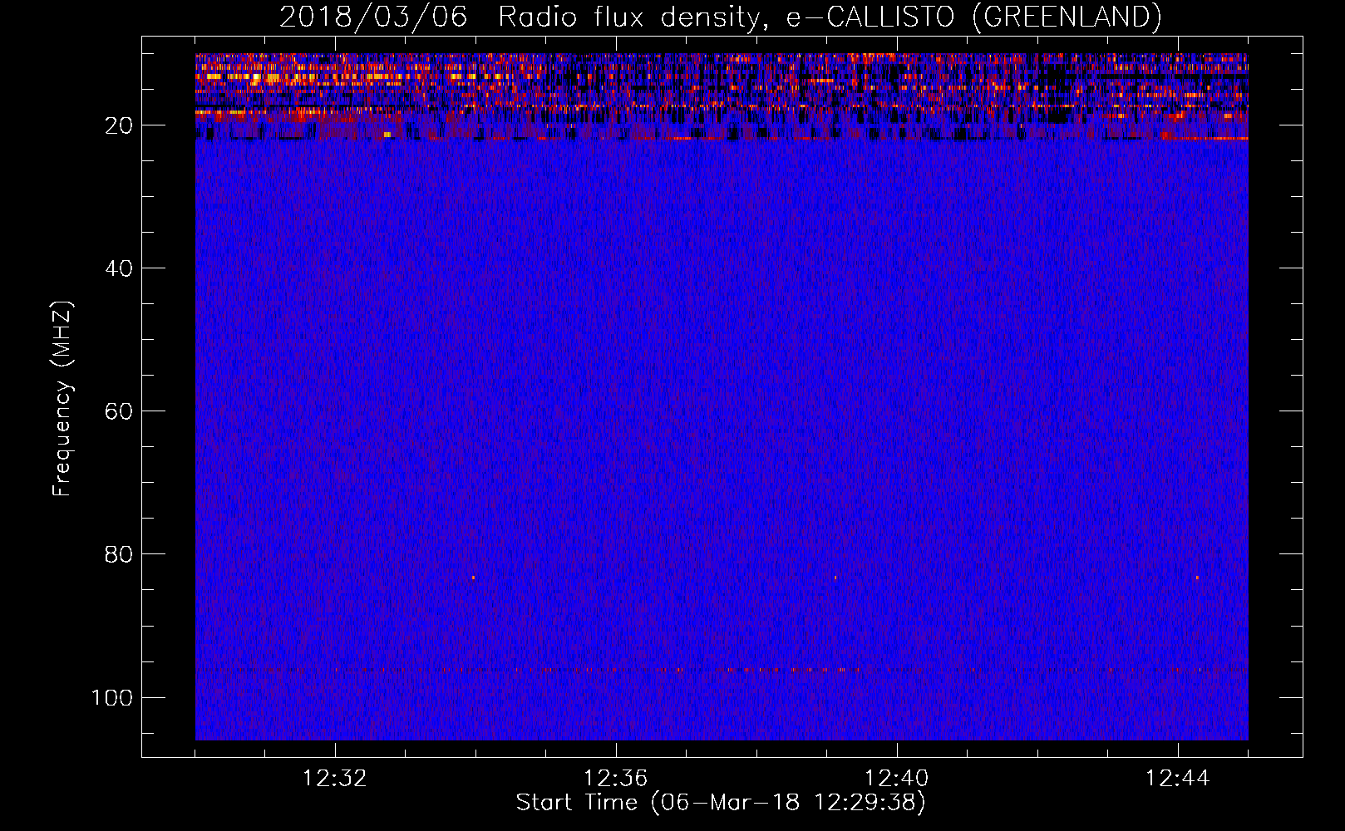
Task: Click the 100 MHz frequency tick label
Action: coord(112,697)
